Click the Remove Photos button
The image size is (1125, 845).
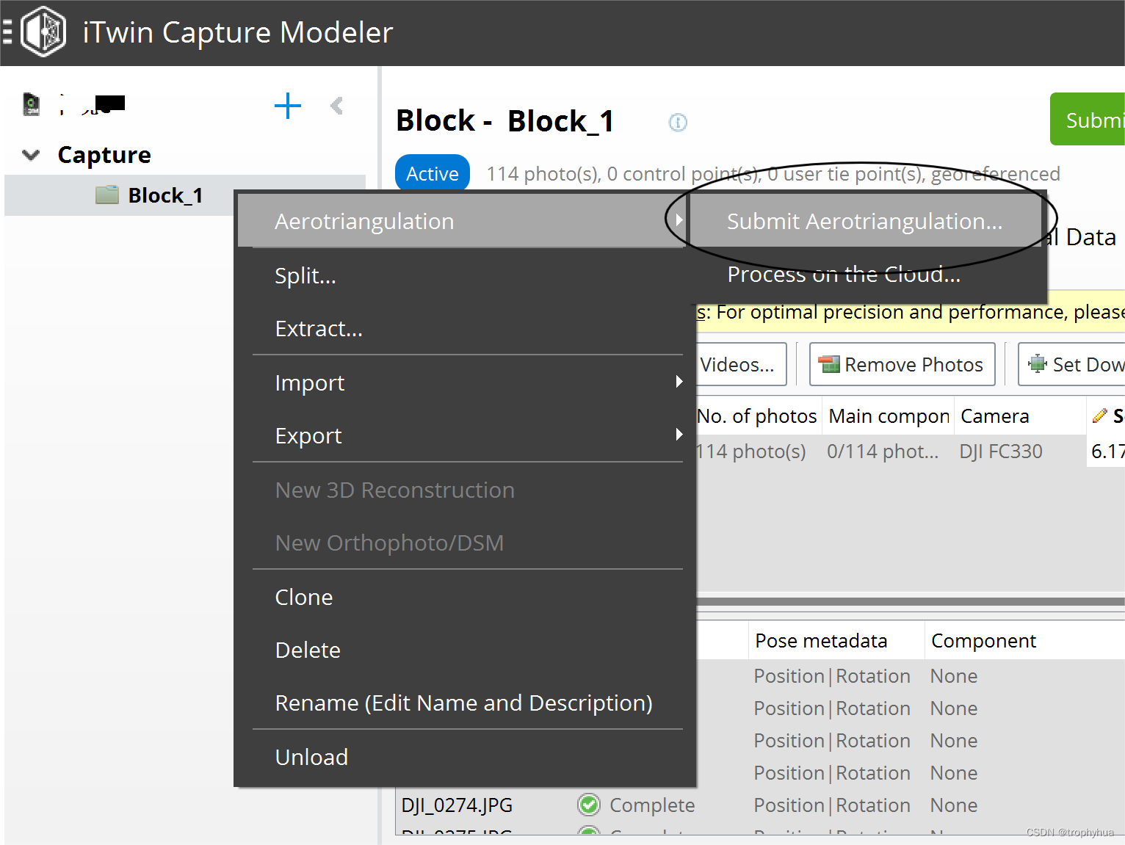(x=902, y=364)
